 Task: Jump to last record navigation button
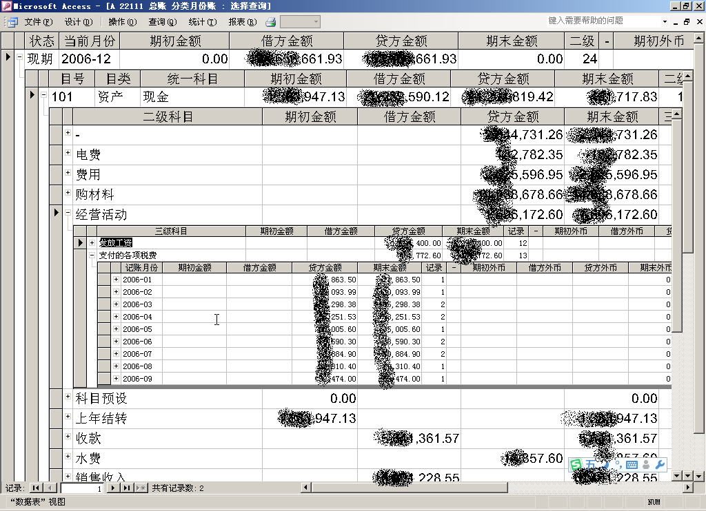(126, 488)
